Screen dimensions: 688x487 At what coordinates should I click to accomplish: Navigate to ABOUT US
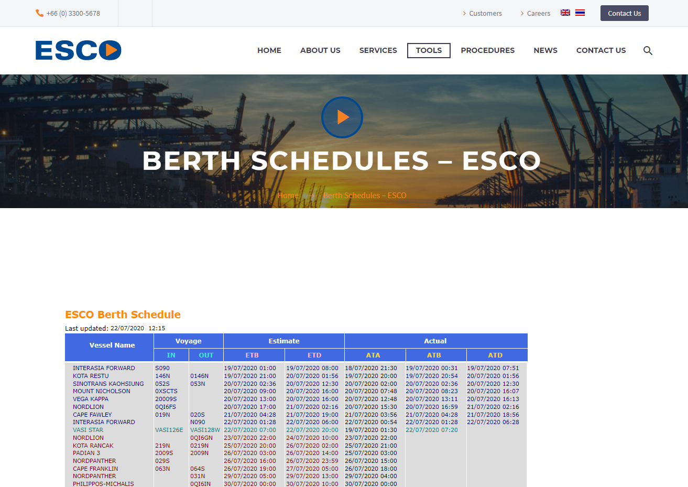[x=320, y=50]
